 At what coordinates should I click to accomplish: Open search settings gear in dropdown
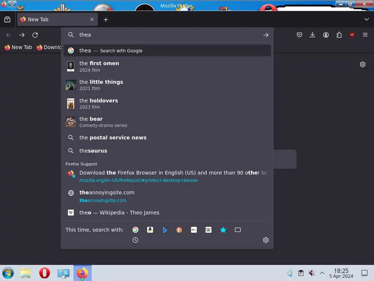266,240
